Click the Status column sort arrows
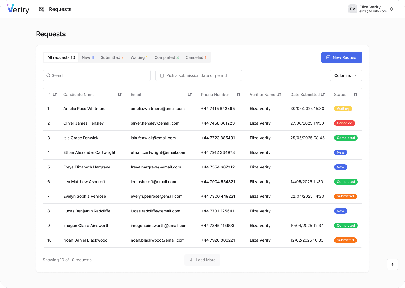The height and width of the screenshot is (288, 405). tap(355, 94)
